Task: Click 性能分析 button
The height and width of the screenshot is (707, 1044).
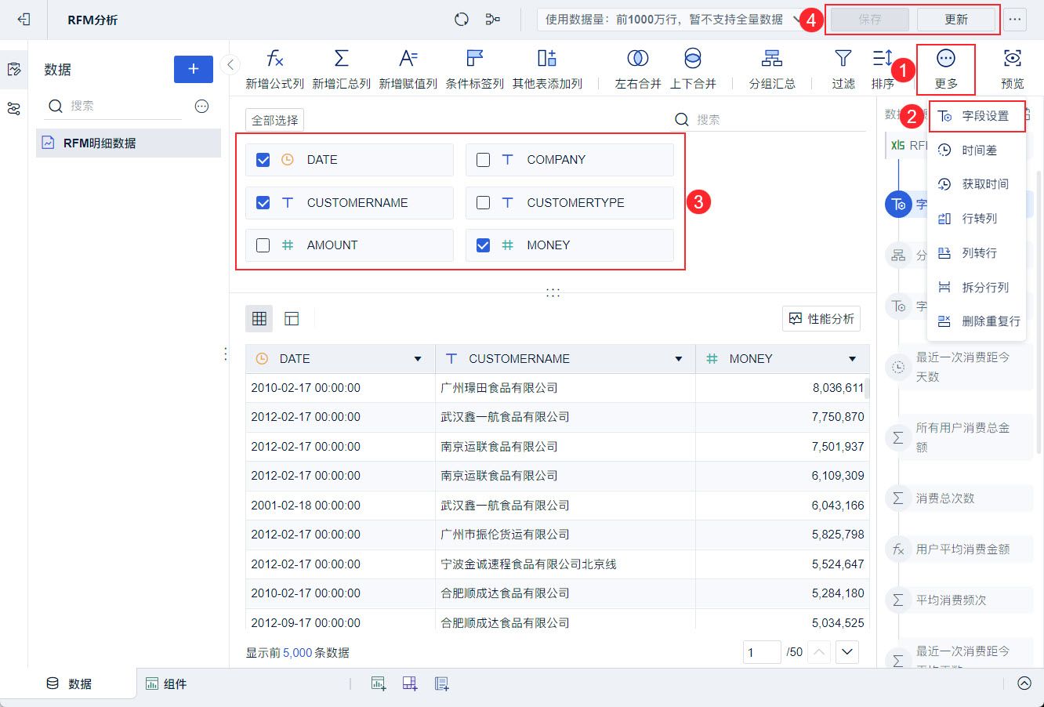Action: tap(821, 318)
